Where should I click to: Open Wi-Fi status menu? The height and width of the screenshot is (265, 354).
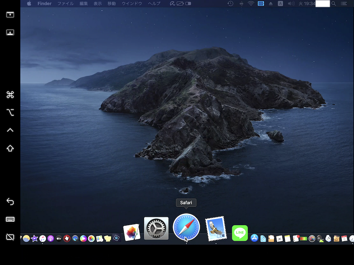coord(251,4)
